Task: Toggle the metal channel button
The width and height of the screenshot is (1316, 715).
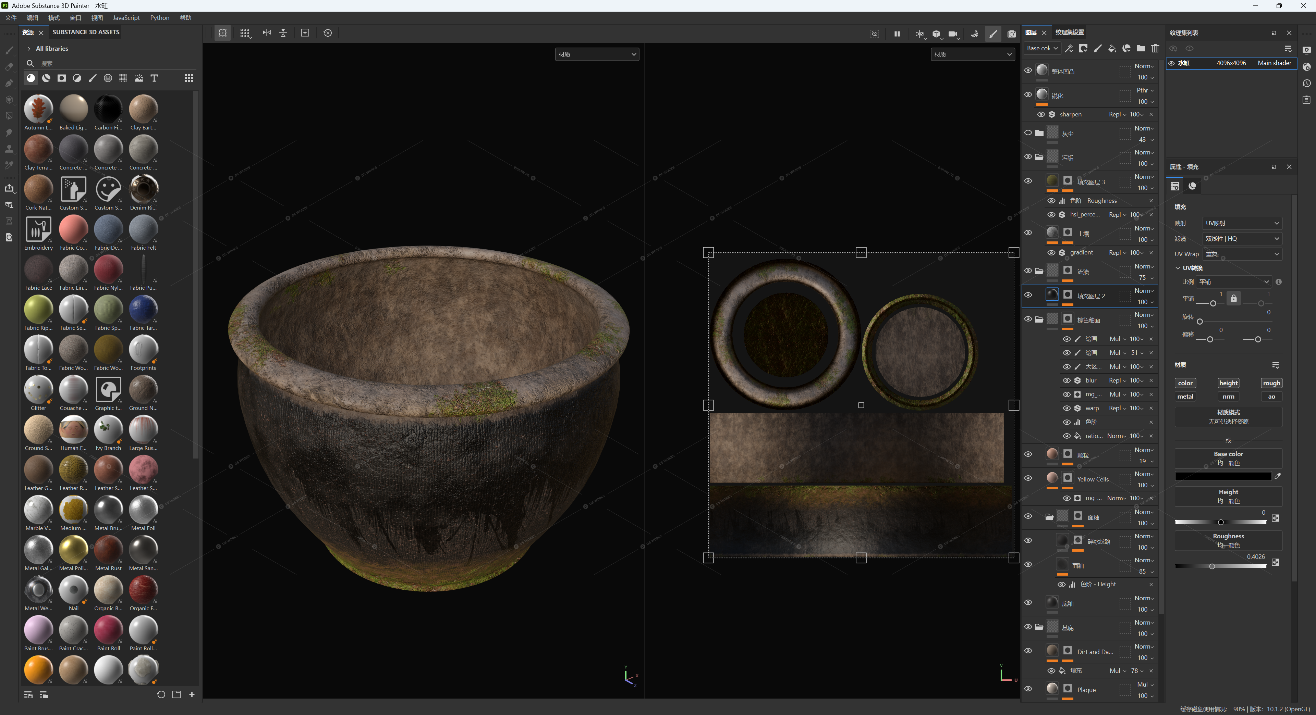Action: click(1185, 397)
